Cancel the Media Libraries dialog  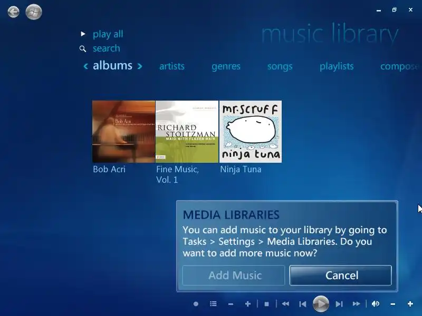point(340,275)
